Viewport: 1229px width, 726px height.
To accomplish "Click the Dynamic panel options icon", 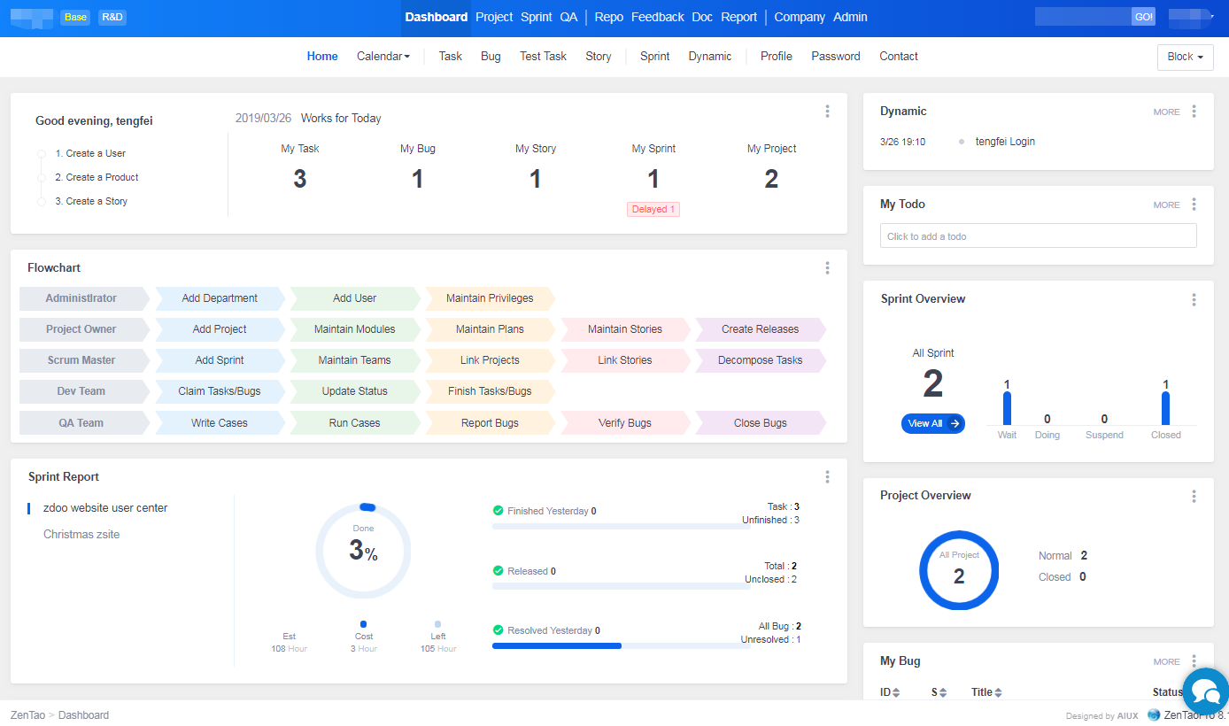I will tap(1194, 112).
